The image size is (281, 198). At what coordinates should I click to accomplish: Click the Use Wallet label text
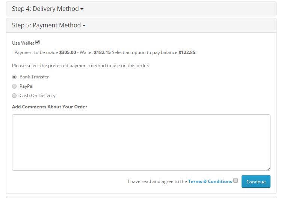pos(23,43)
